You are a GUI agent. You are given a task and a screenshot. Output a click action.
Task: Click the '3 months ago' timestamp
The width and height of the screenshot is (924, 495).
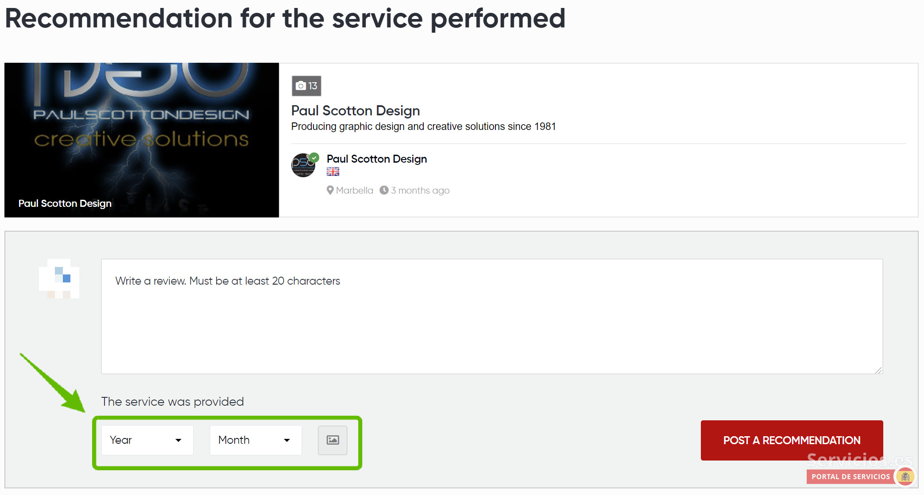tap(420, 190)
